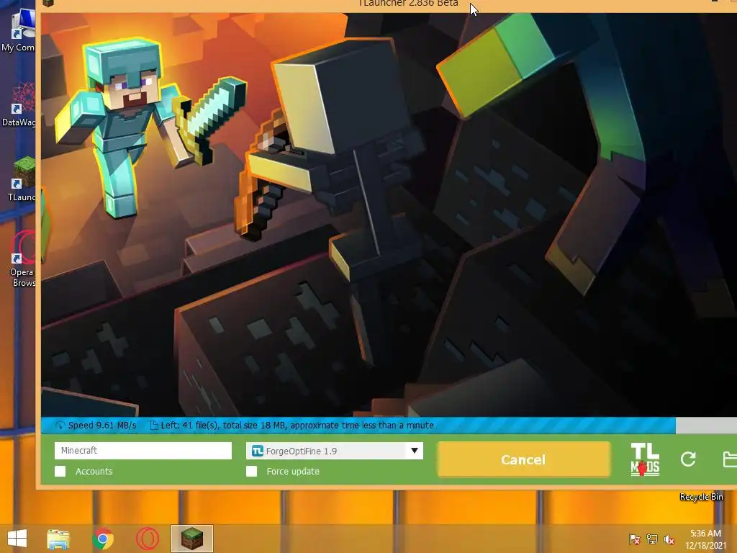Select the TLauncher taskbar button
This screenshot has height=553, width=737.
point(191,539)
